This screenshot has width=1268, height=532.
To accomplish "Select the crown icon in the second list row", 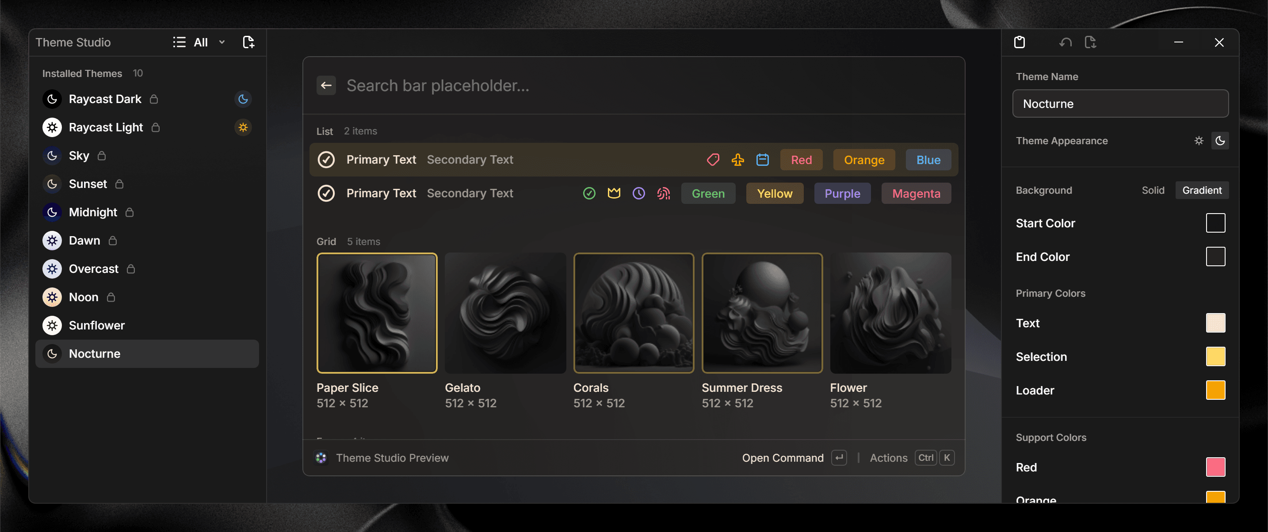I will (614, 193).
